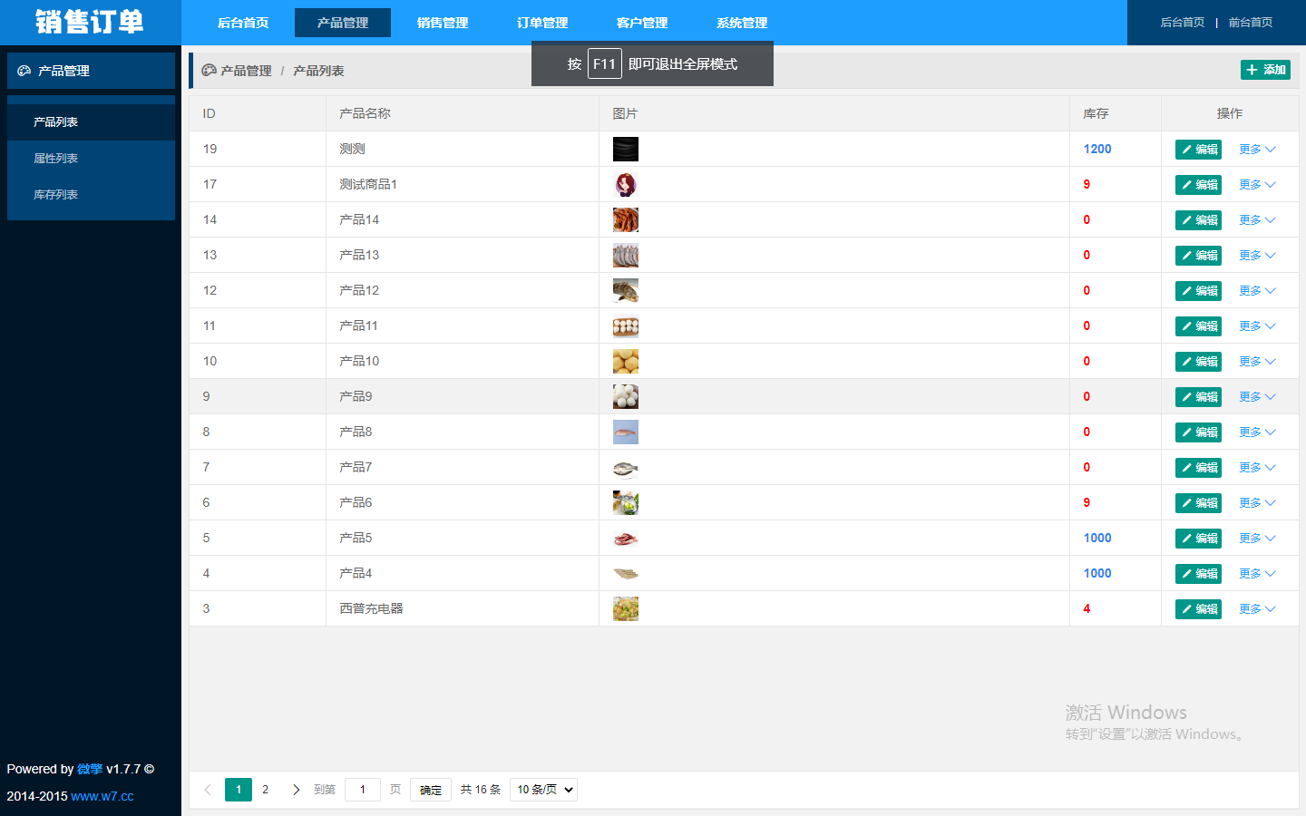Open 更多 dropdown for 产品5
Image resolution: width=1306 pixels, height=816 pixels.
tap(1257, 539)
